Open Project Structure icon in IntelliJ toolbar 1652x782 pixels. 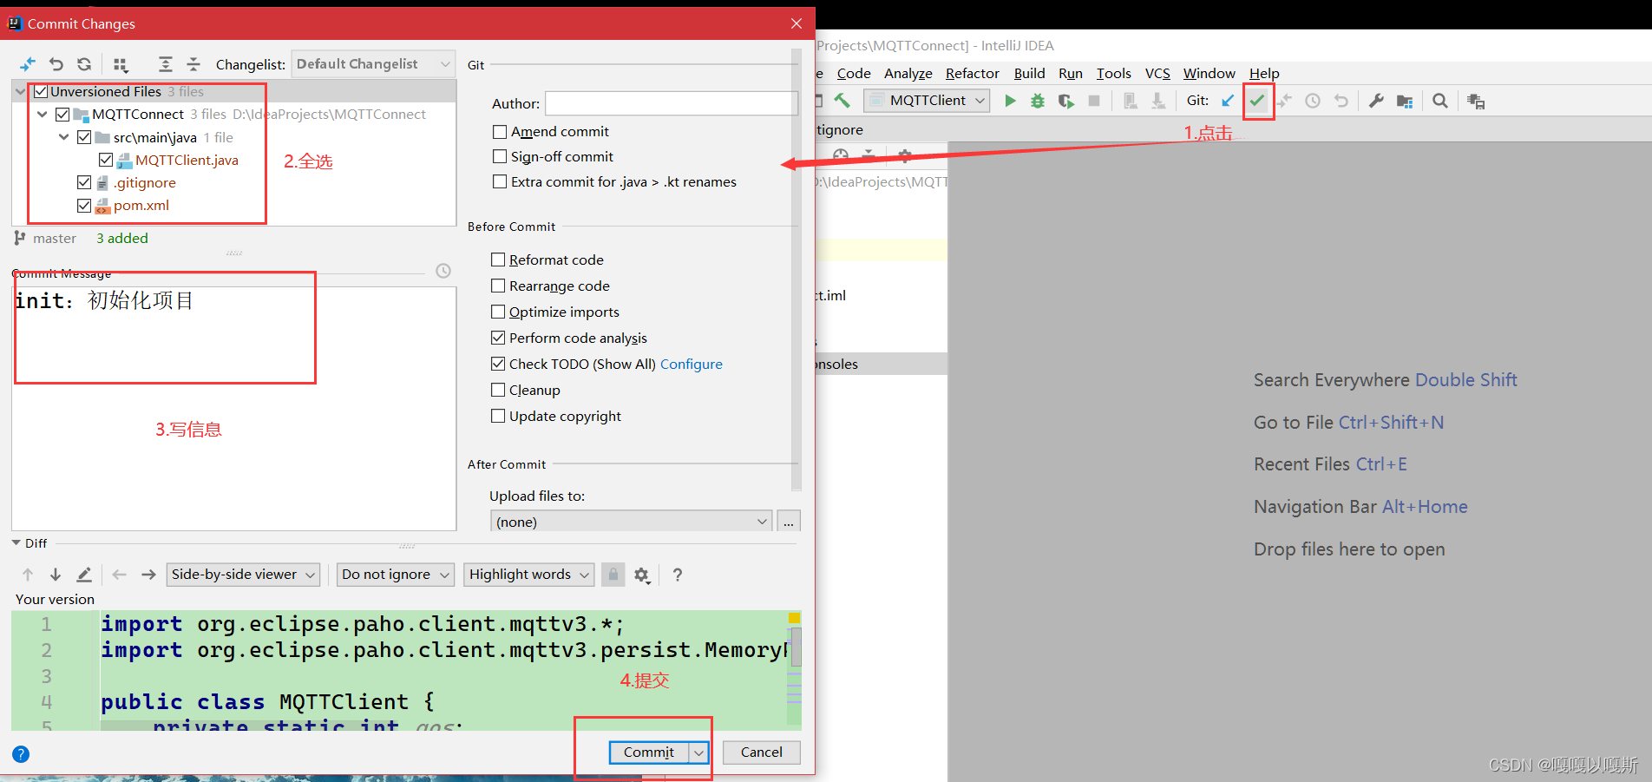coord(1405,101)
